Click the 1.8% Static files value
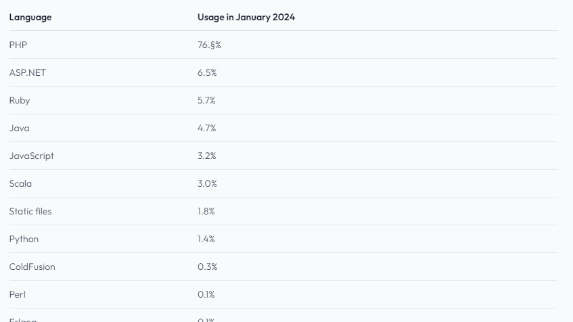 click(206, 212)
